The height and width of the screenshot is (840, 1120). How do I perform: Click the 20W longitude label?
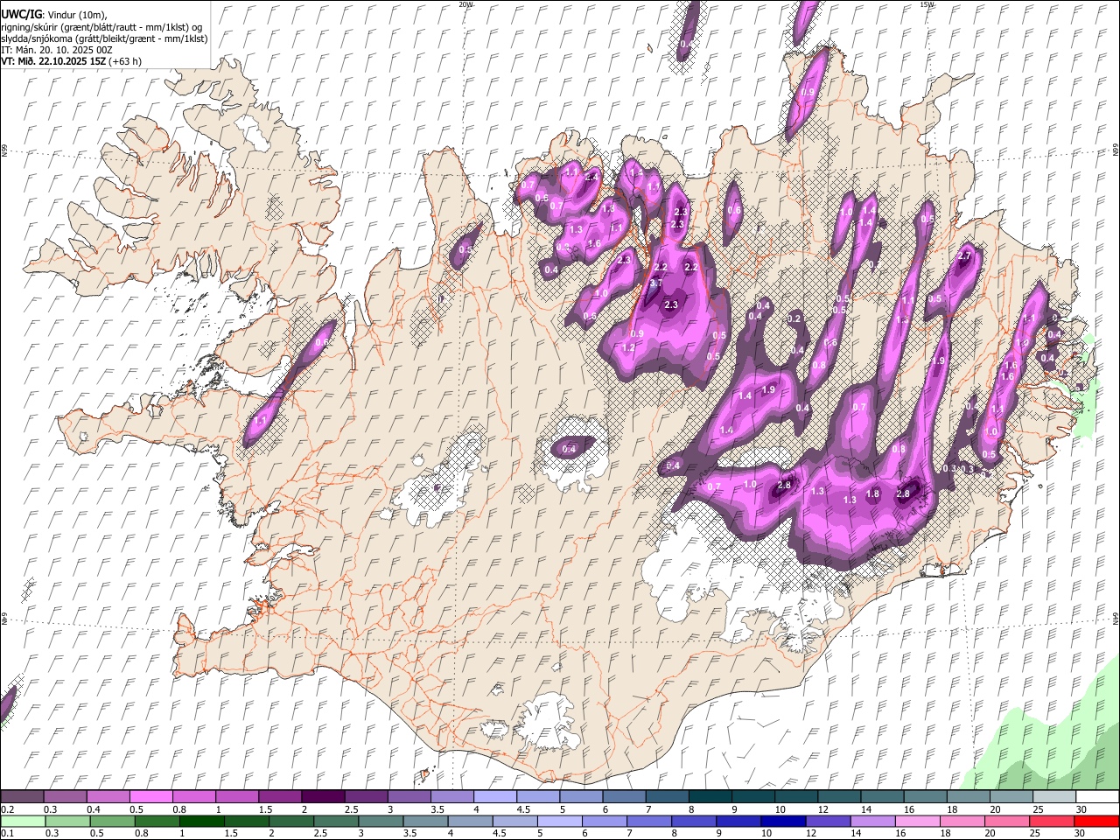(x=465, y=4)
